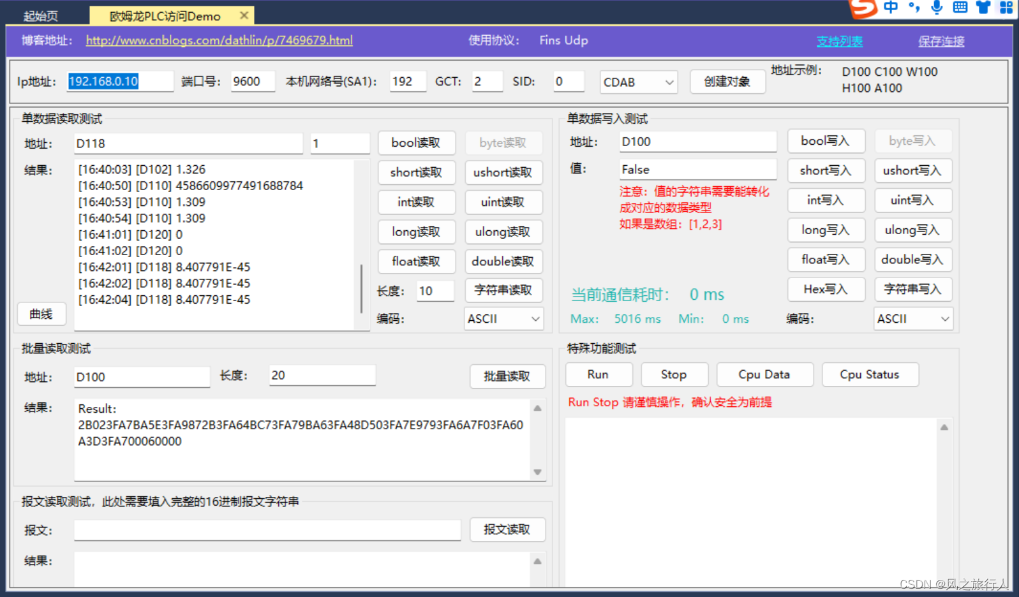Click the 批量读取 button
Screen dimensions: 1019x597
pyautogui.click(x=507, y=376)
